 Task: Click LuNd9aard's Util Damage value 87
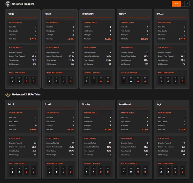[x=147, y=155]
